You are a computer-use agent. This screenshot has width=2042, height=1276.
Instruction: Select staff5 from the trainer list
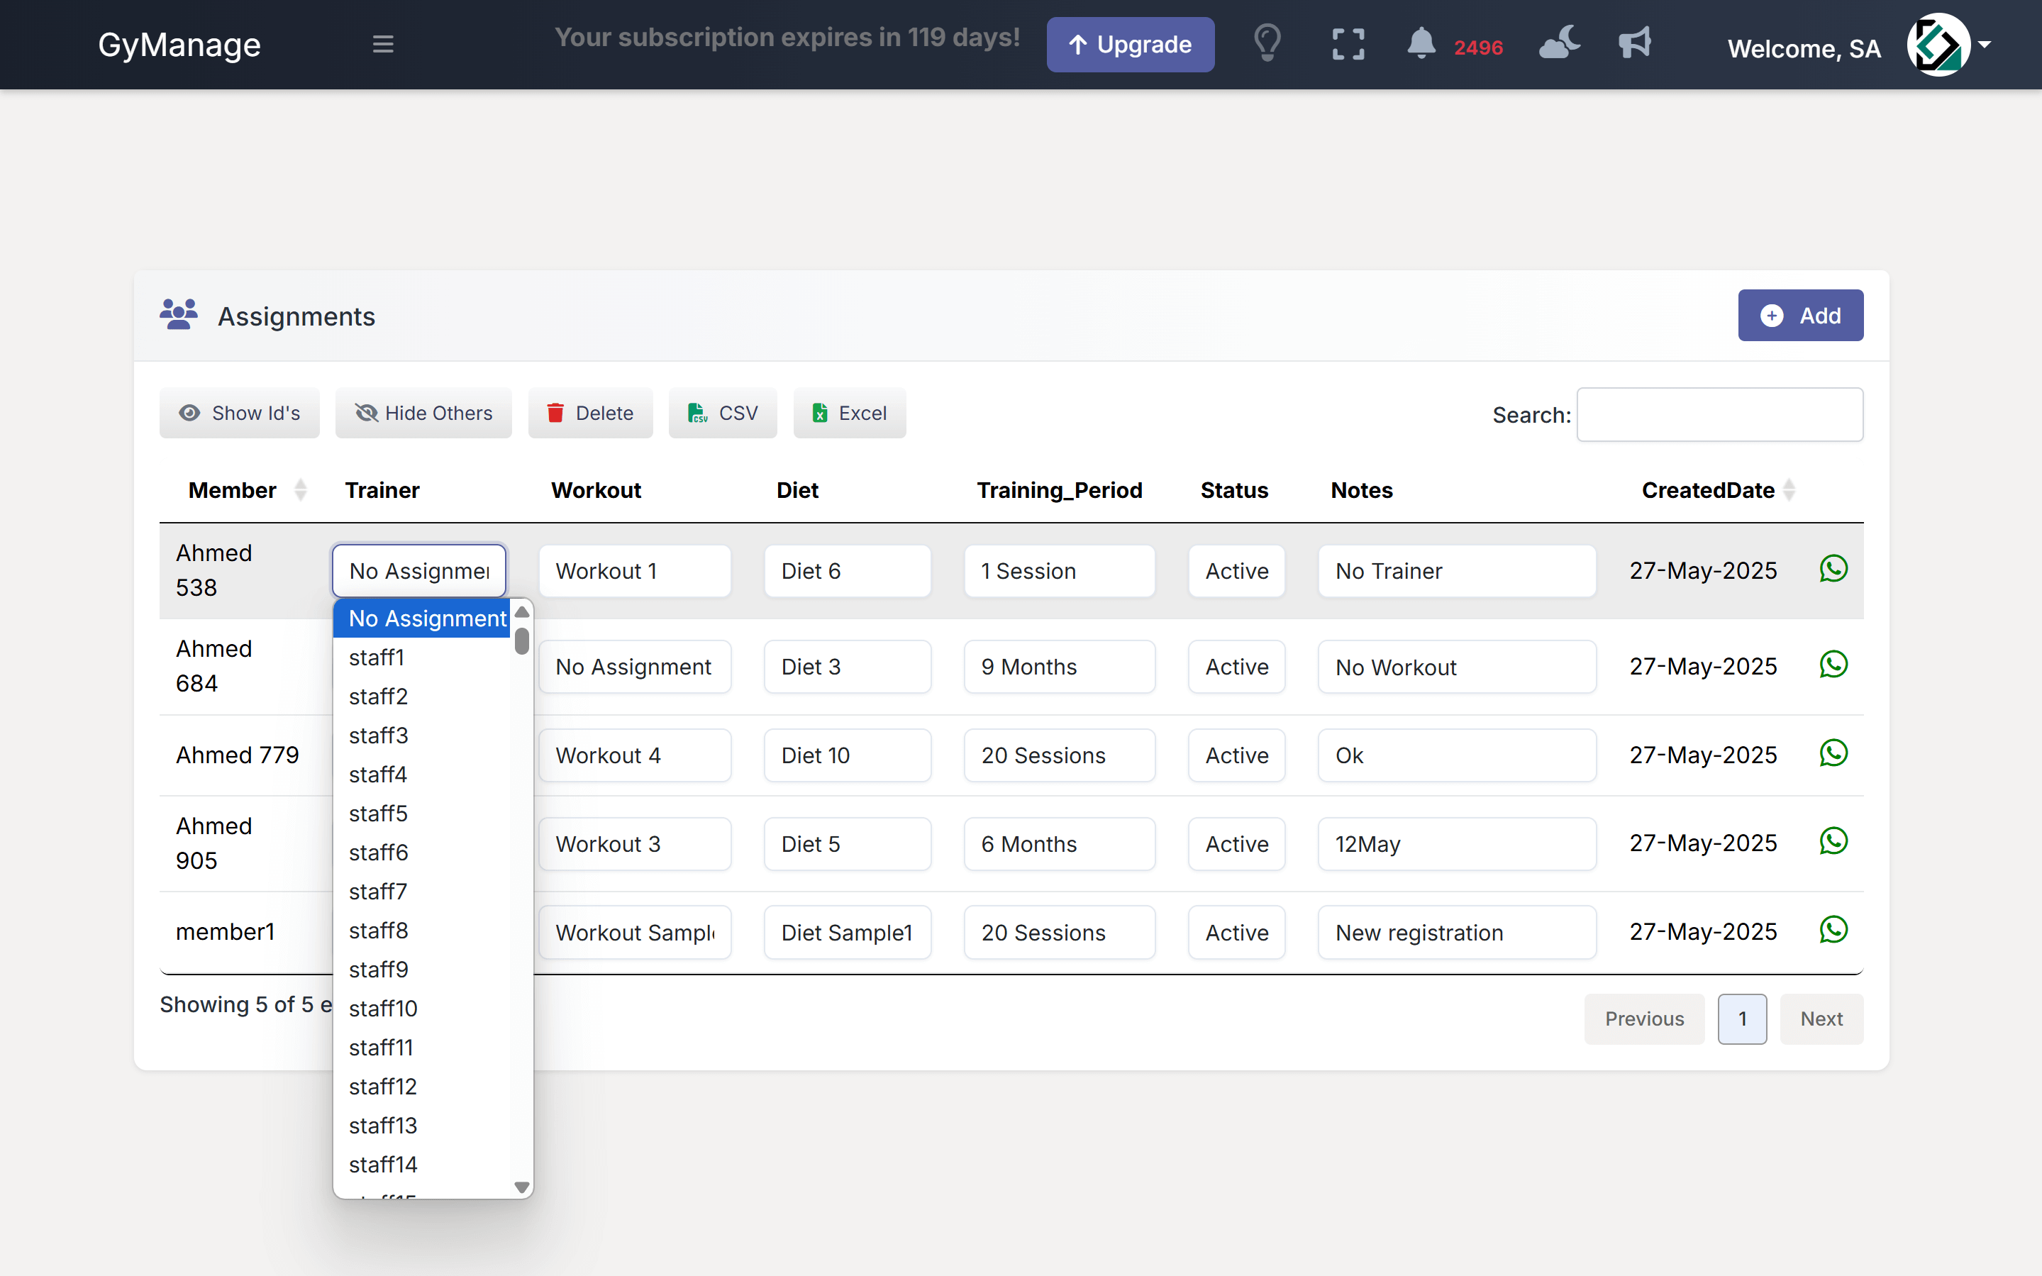coord(422,813)
